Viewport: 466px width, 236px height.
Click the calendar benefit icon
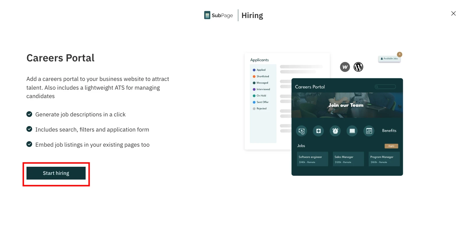[x=369, y=131]
